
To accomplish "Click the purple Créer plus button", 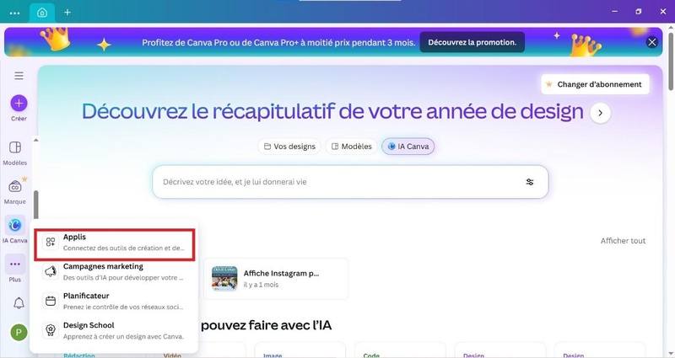I will pos(19,104).
